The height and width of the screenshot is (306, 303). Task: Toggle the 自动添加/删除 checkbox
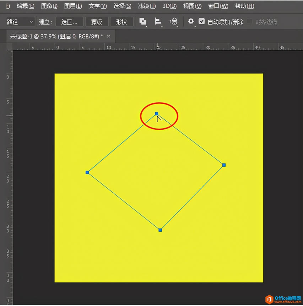201,21
